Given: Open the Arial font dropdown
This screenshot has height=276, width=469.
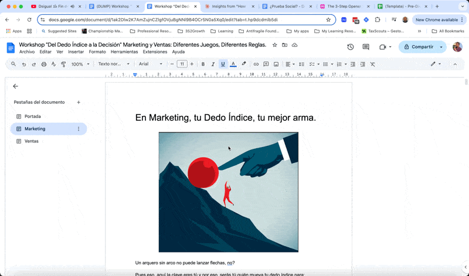Looking at the screenshot, I should click(151, 64).
